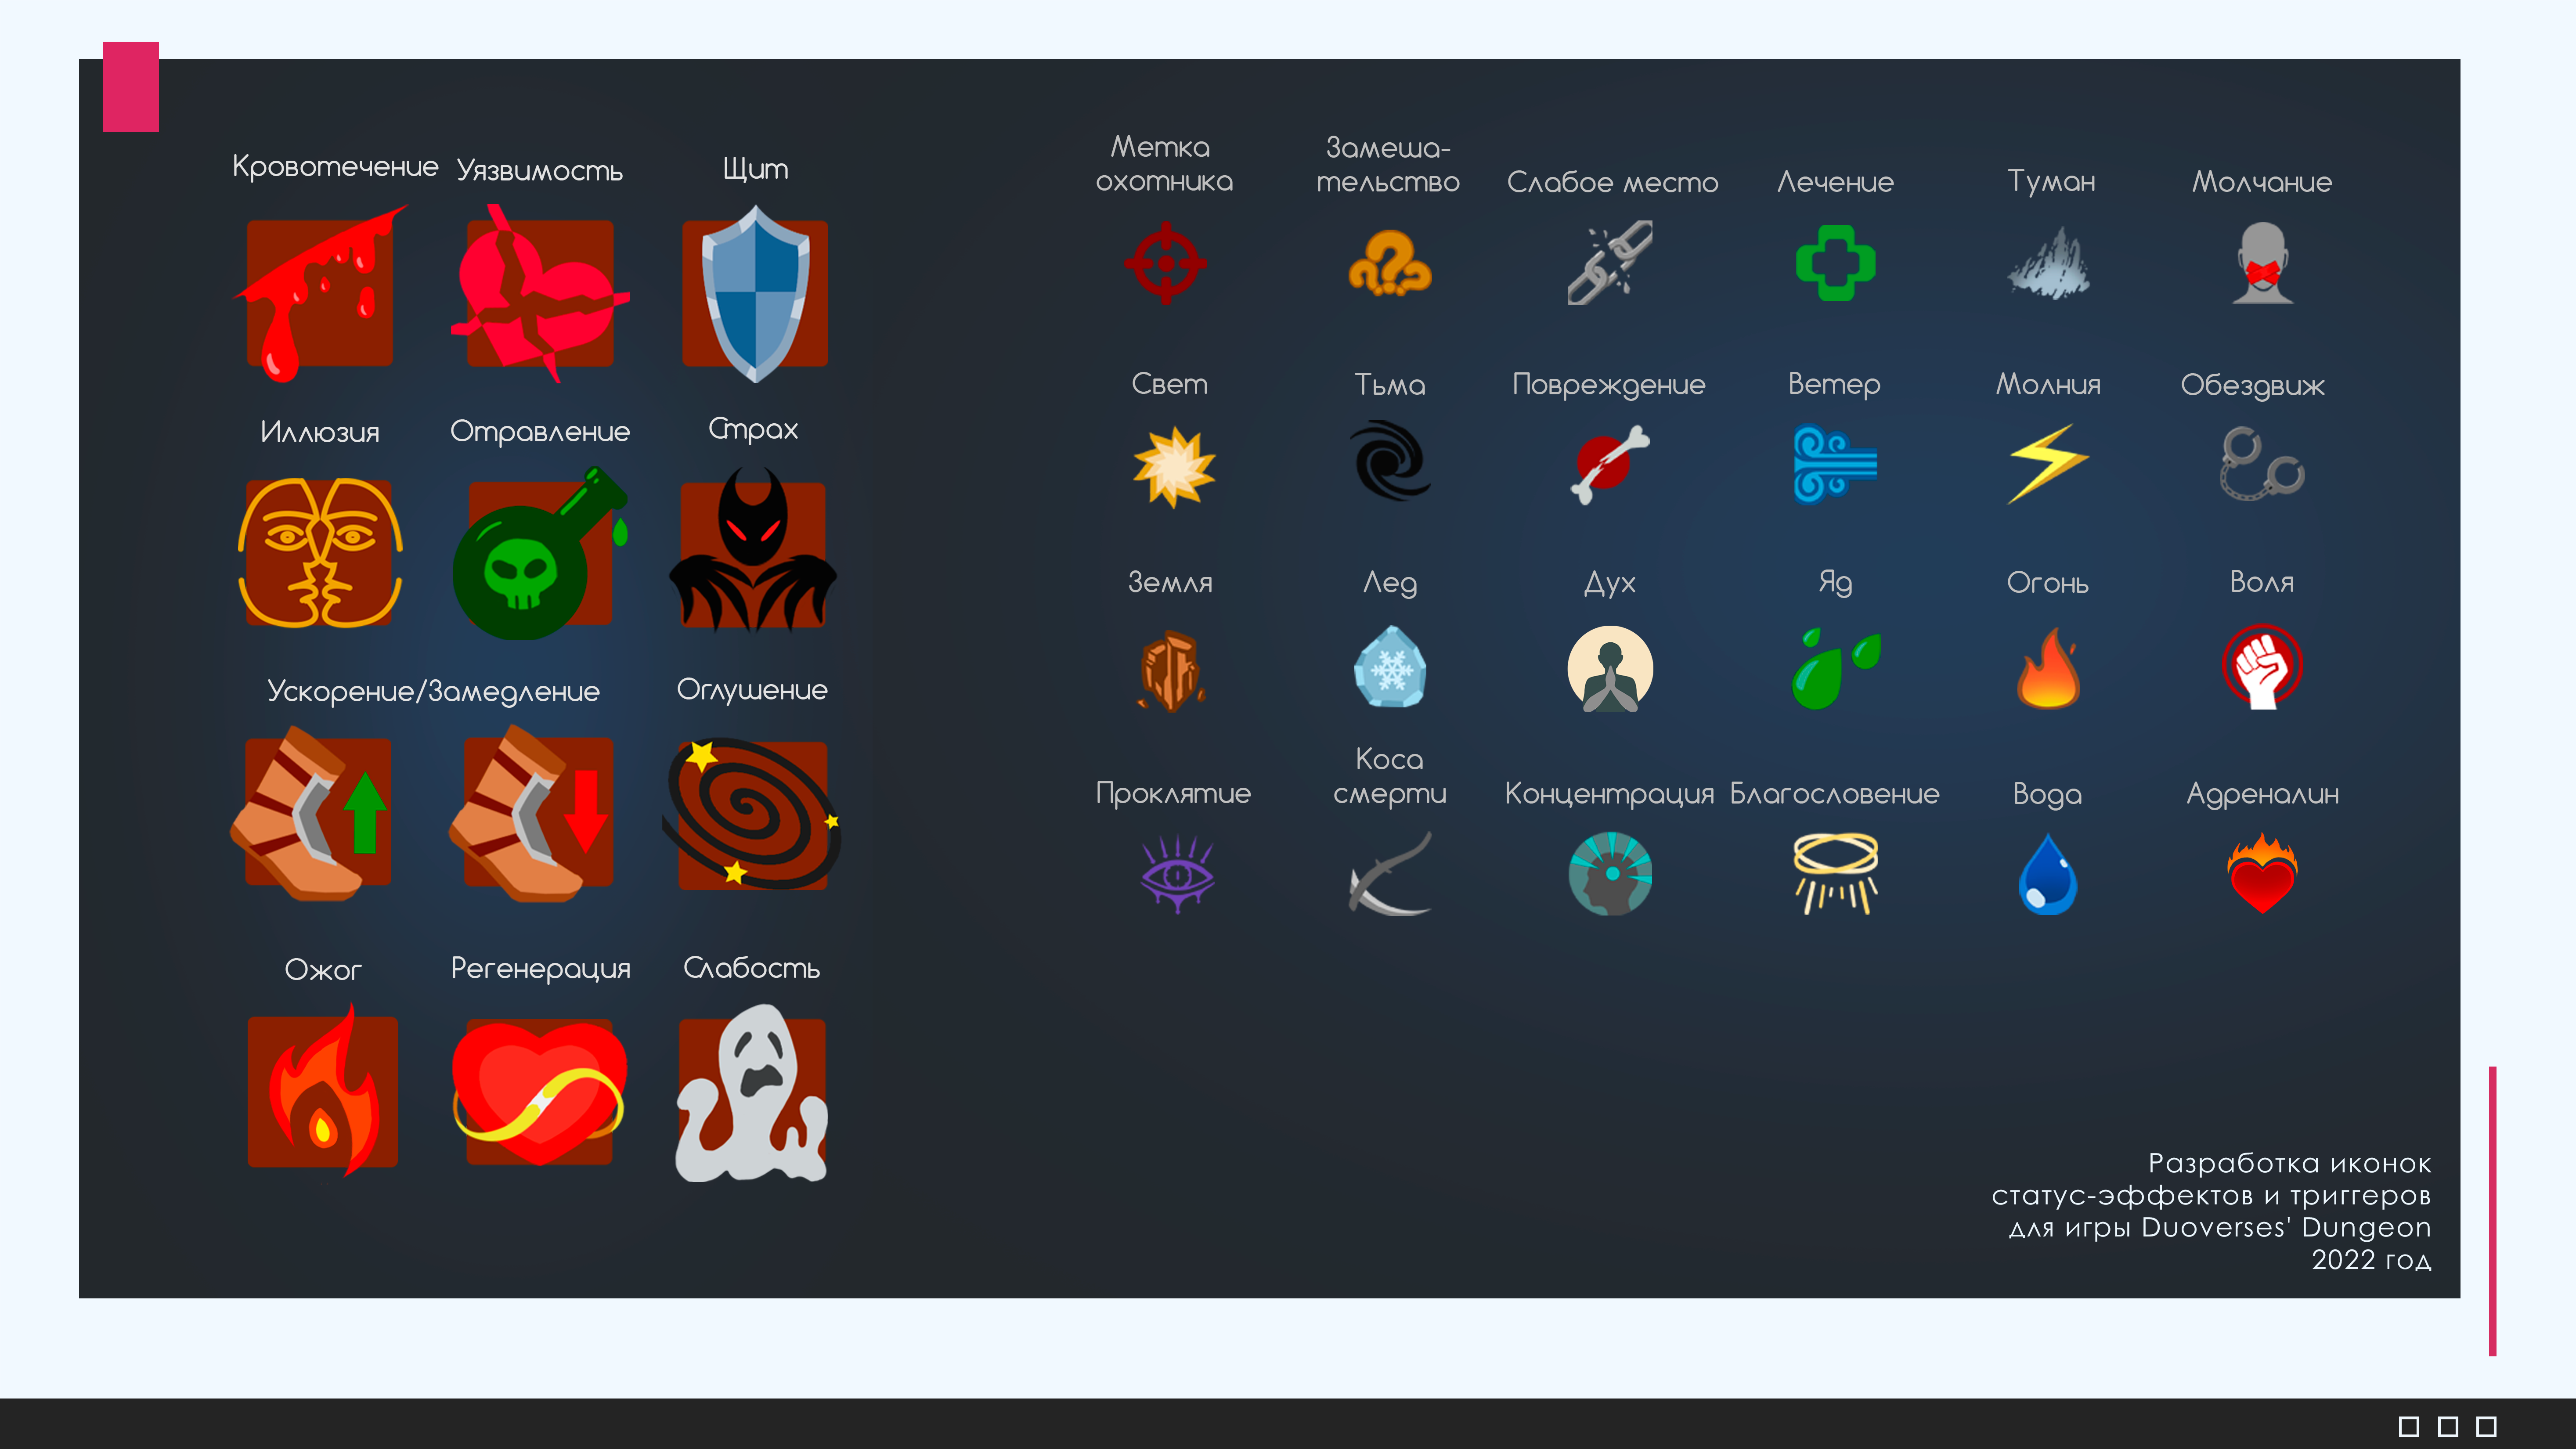The image size is (2576, 1449).
Task: Click the middle white square in footer
Action: (x=2448, y=1426)
